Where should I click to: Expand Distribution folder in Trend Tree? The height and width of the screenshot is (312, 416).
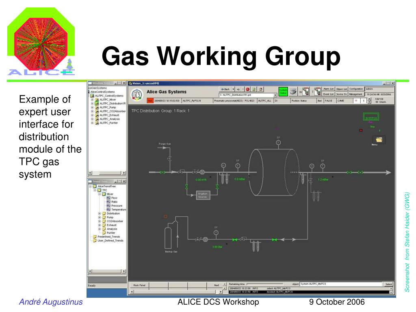(100, 214)
